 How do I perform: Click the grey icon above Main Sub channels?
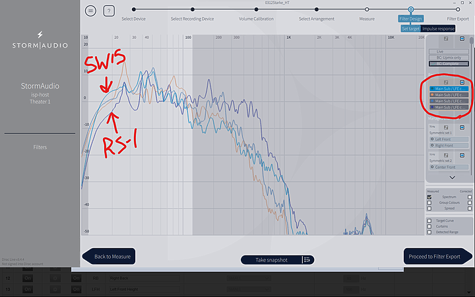[x=446, y=82]
